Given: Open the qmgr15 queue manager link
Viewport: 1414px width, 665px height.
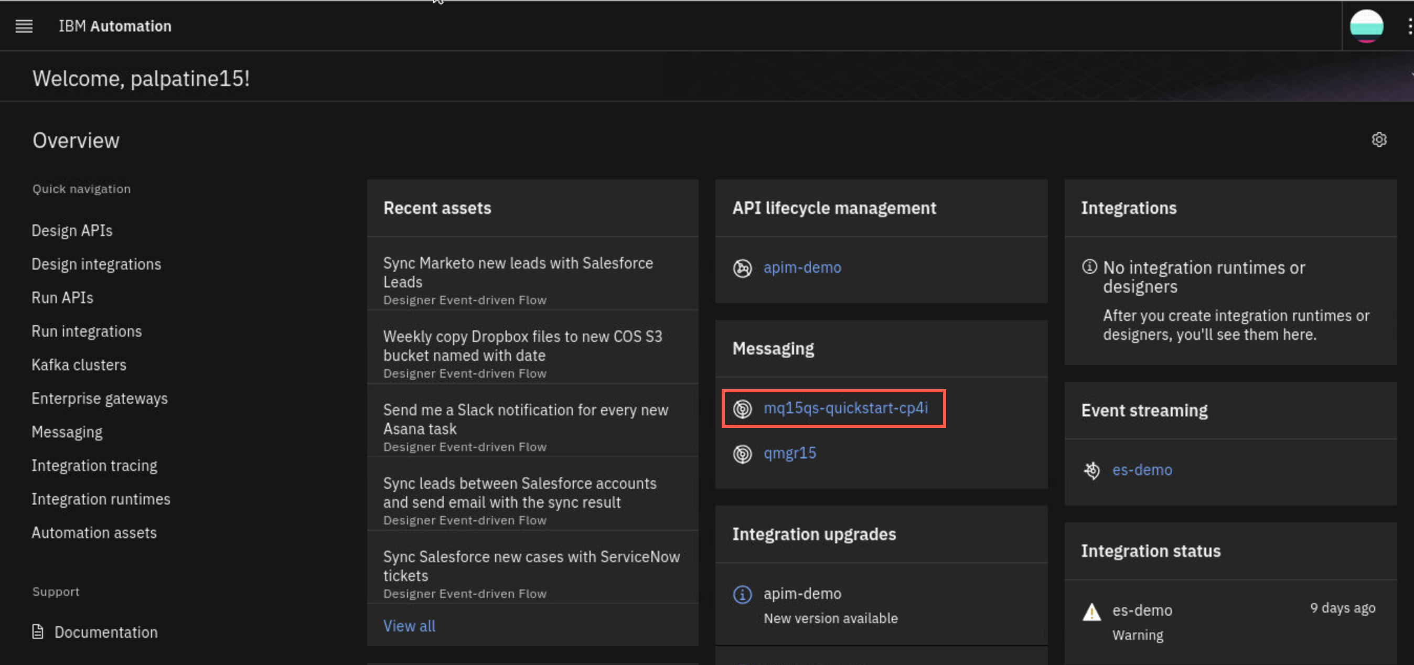Looking at the screenshot, I should (x=789, y=453).
